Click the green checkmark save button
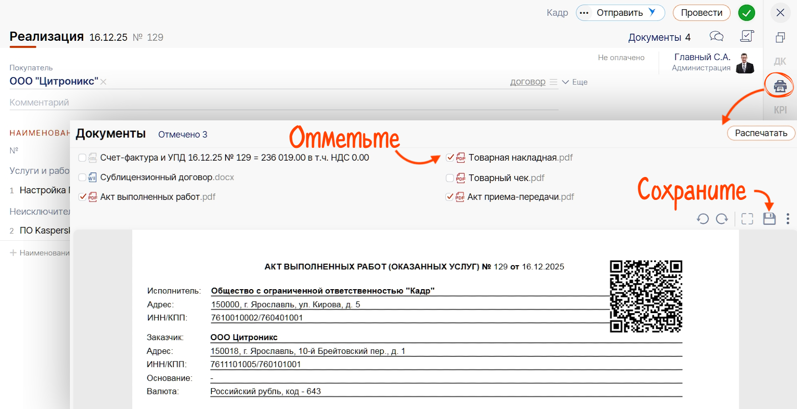797x409 pixels. [x=746, y=13]
